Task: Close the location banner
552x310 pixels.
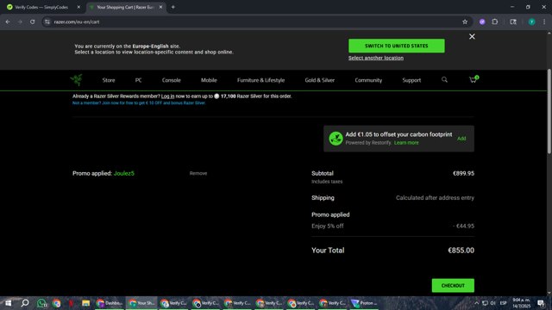Action: [x=472, y=36]
